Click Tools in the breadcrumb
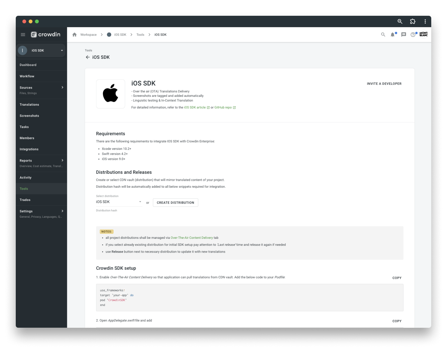 pyautogui.click(x=140, y=35)
